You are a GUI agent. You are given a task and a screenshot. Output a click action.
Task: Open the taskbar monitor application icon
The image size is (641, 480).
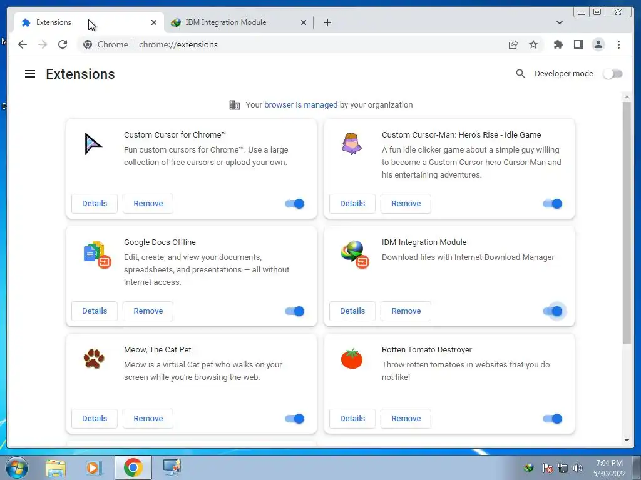[x=172, y=467]
